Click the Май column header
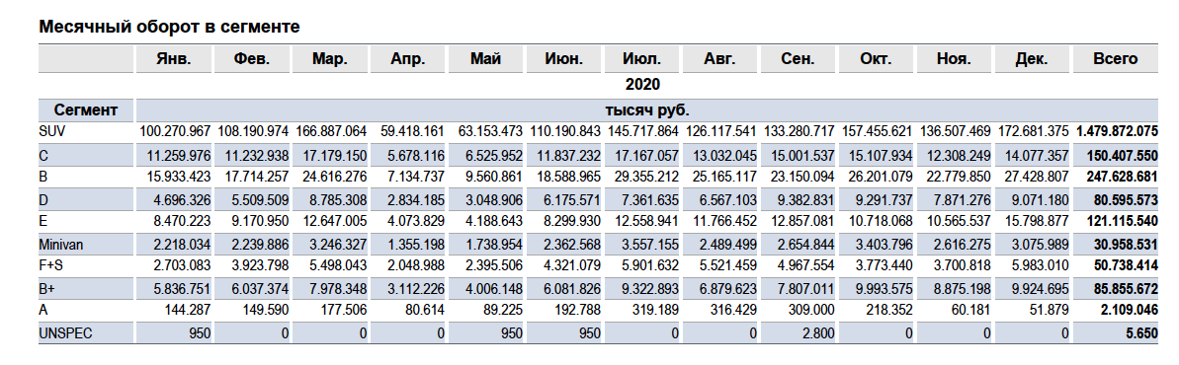This screenshot has width=1179, height=365. (485, 58)
